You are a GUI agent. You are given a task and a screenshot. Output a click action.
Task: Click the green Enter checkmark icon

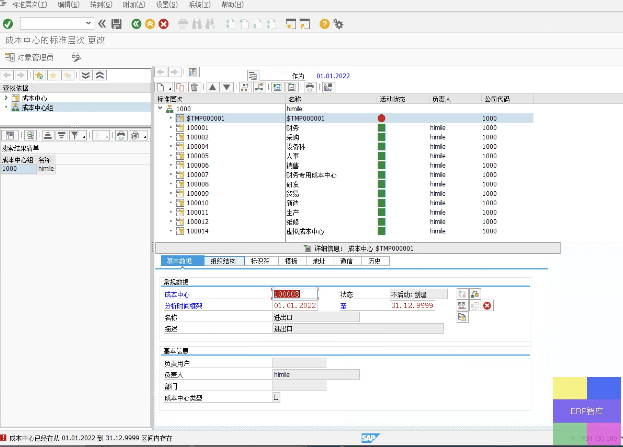click(8, 24)
